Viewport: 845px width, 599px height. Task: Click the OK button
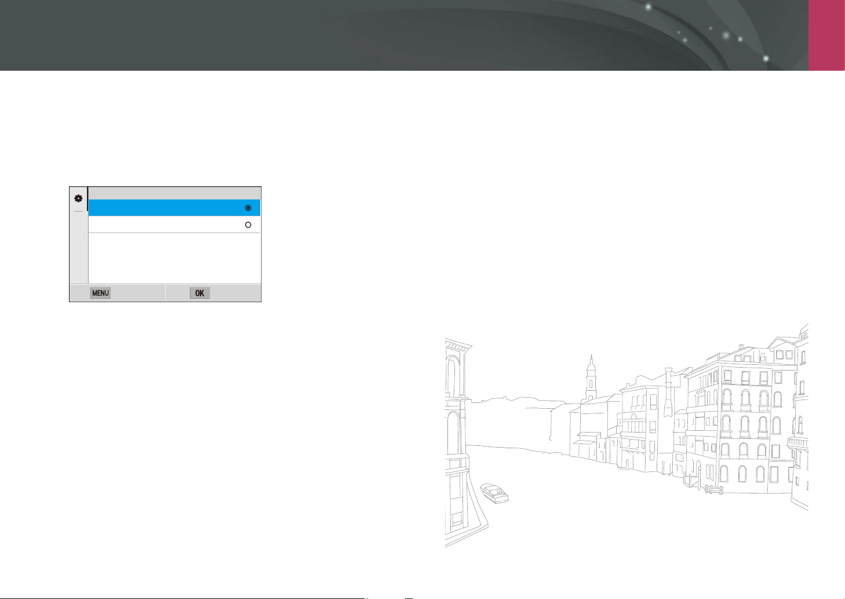coord(200,293)
